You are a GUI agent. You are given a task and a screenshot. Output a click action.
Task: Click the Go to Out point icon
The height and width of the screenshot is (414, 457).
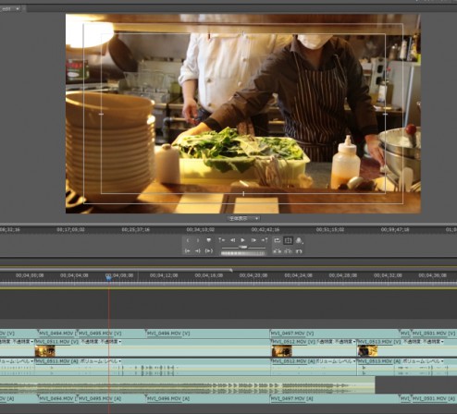pyautogui.click(x=198, y=251)
